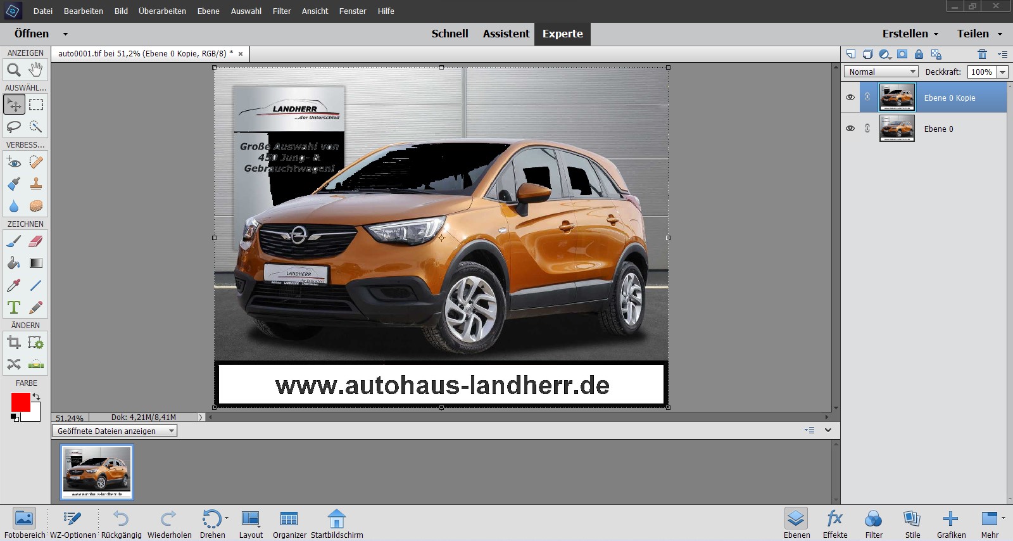
Task: Click the Rückgängig undo button
Action: [x=121, y=524]
